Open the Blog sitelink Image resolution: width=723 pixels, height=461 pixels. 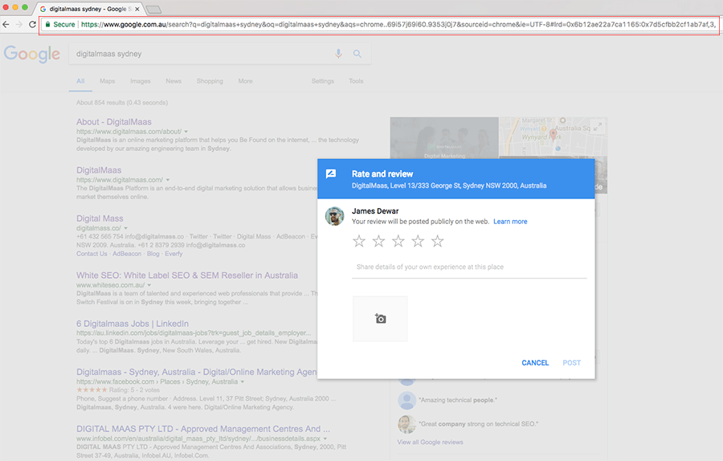153,254
